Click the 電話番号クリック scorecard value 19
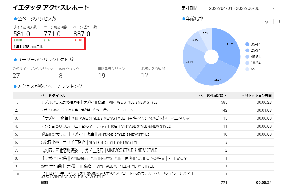The height and width of the screenshot is (186, 287). [102, 75]
